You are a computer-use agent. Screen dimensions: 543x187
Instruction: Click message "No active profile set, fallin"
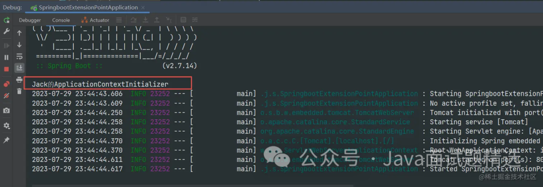pos(486,103)
